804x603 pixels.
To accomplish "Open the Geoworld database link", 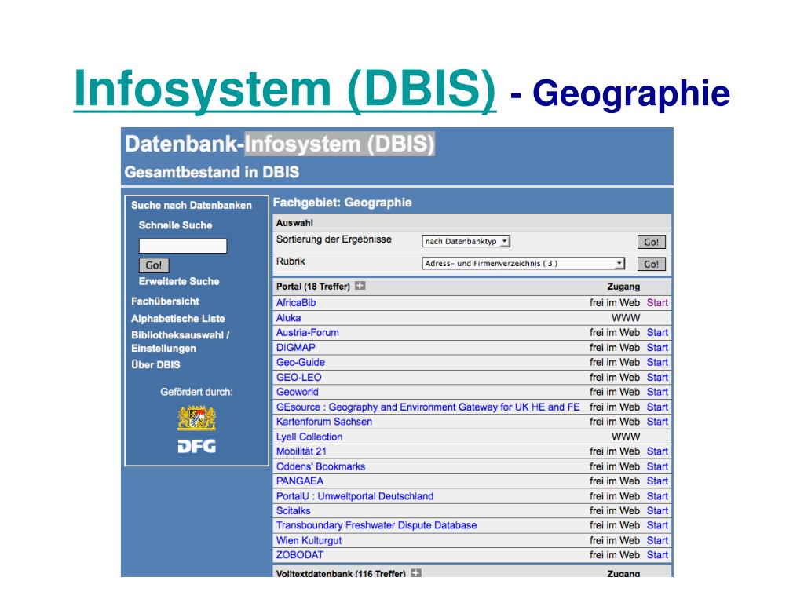I will [298, 392].
